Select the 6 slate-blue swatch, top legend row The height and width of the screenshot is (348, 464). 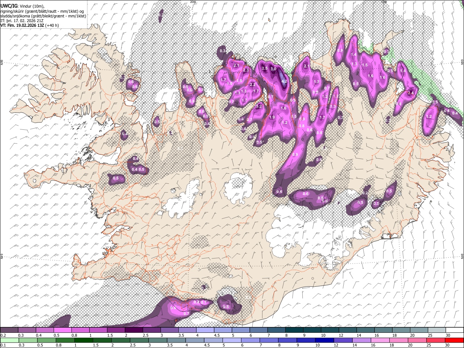(x=259, y=330)
